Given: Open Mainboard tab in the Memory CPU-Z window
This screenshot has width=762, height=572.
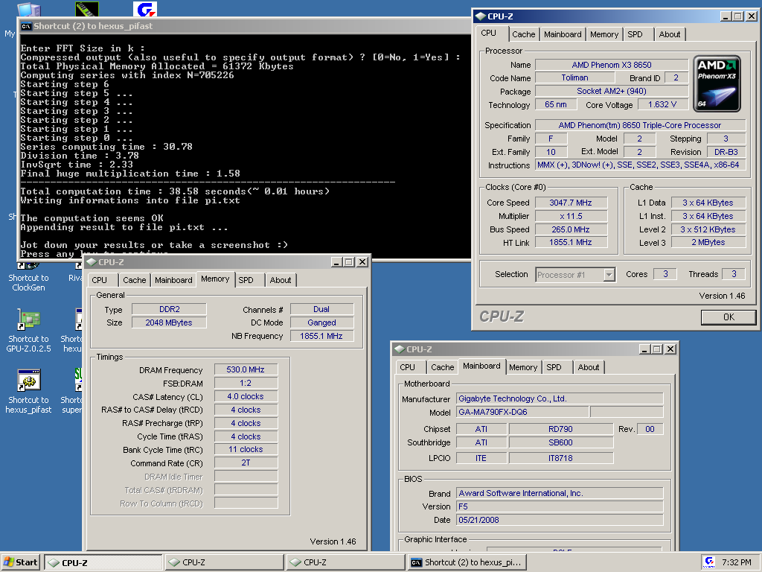Looking at the screenshot, I should point(173,280).
